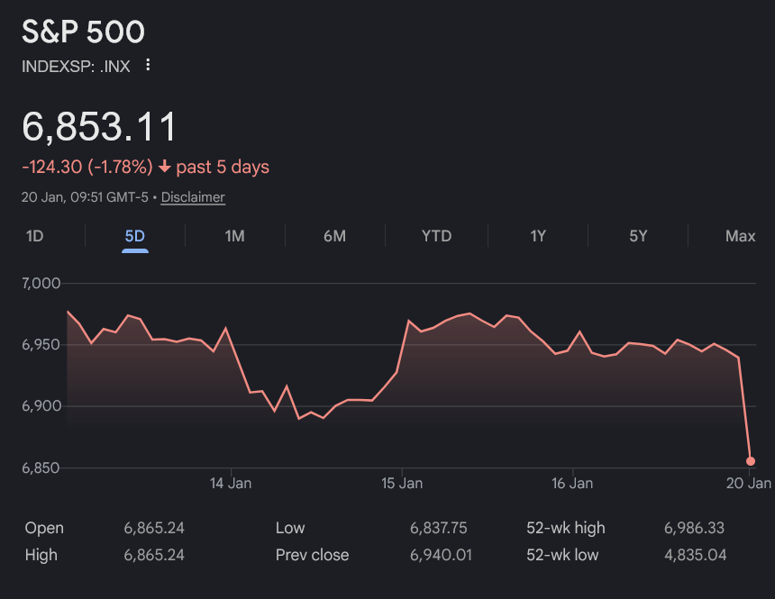Image resolution: width=775 pixels, height=599 pixels.
Task: Click the past 5 days text
Action: click(x=223, y=167)
